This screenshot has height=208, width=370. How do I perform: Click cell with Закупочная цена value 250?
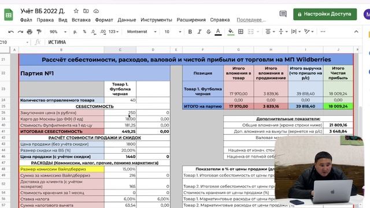pos(120,113)
